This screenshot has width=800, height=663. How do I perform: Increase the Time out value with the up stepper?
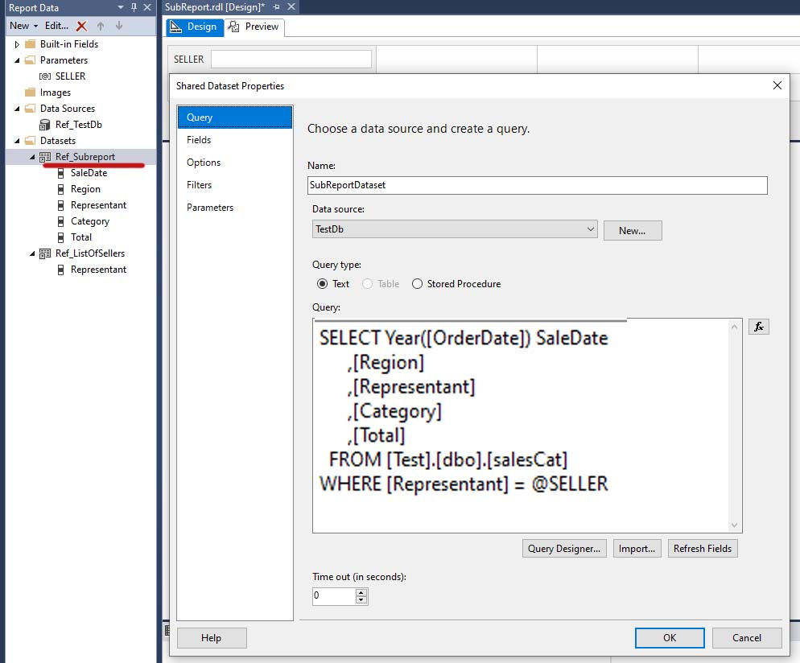coord(361,591)
